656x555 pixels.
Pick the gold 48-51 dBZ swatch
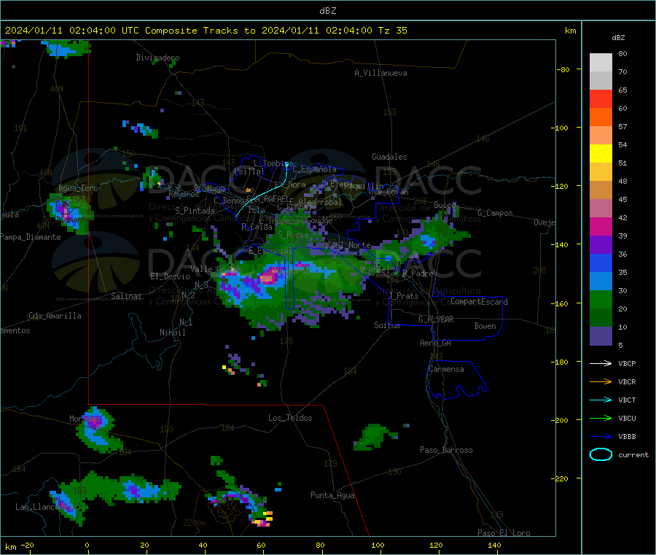pos(601,171)
